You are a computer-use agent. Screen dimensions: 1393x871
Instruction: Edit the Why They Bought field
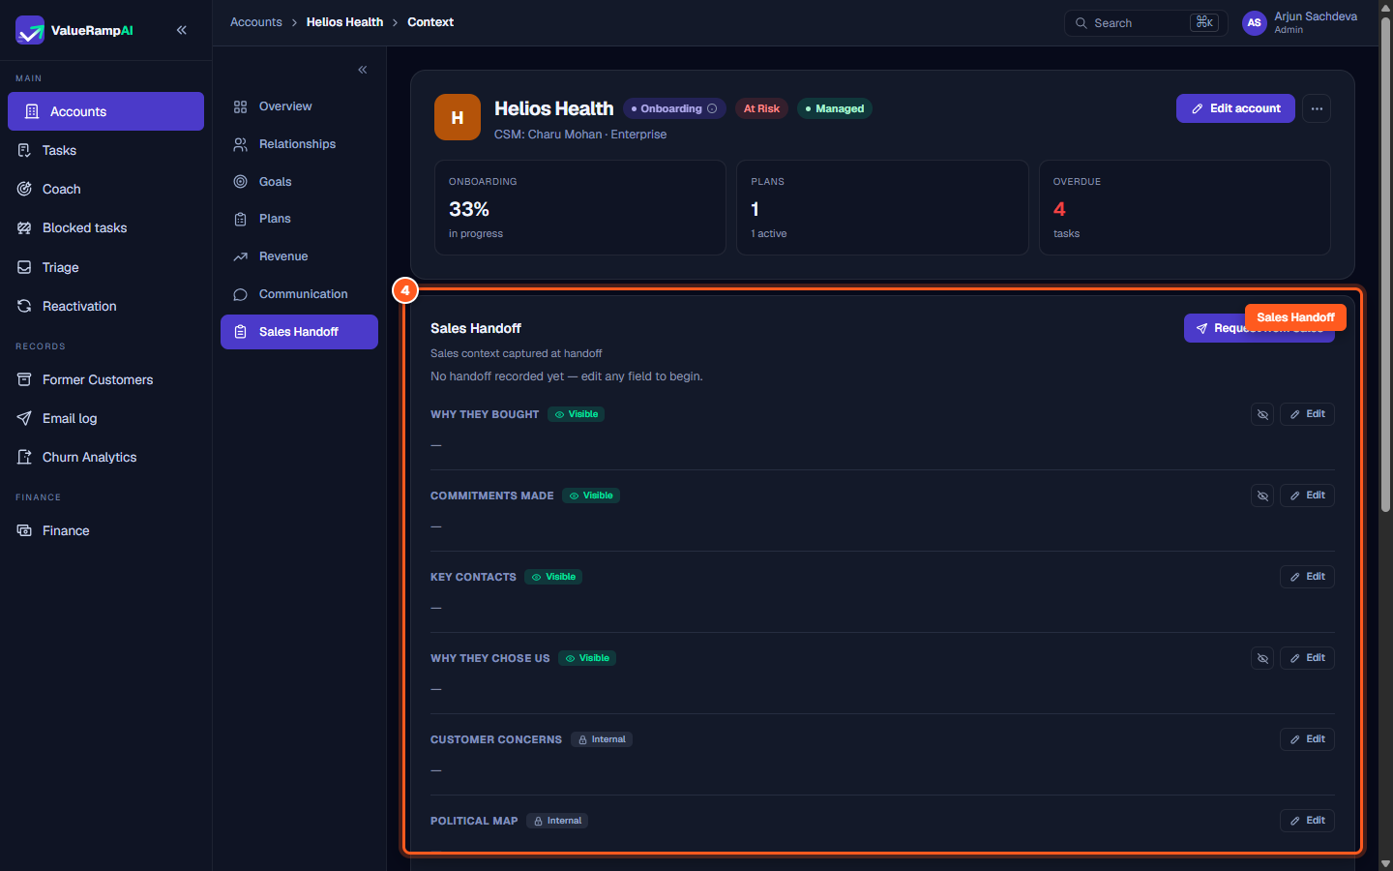(x=1308, y=414)
